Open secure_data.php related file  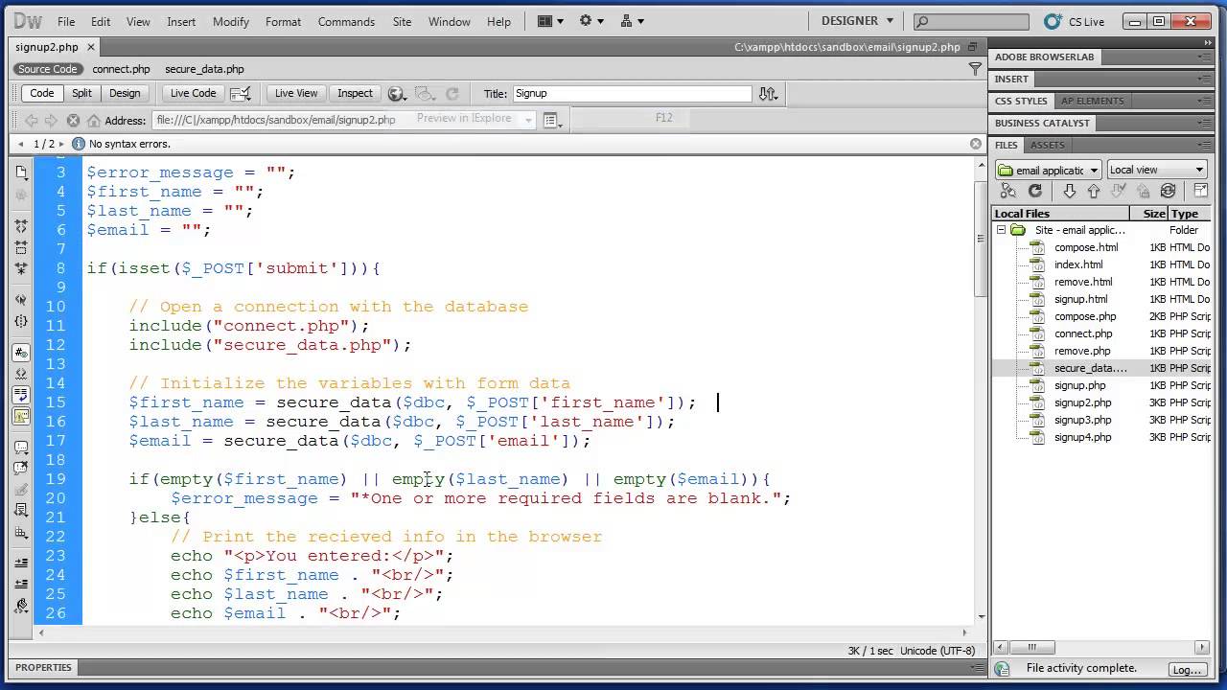tap(204, 69)
